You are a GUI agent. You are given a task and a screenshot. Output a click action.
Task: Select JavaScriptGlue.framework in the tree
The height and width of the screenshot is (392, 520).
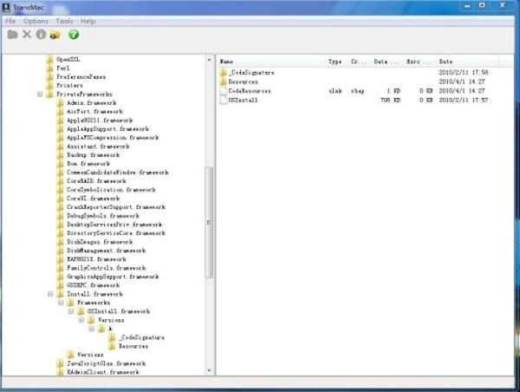(106, 363)
